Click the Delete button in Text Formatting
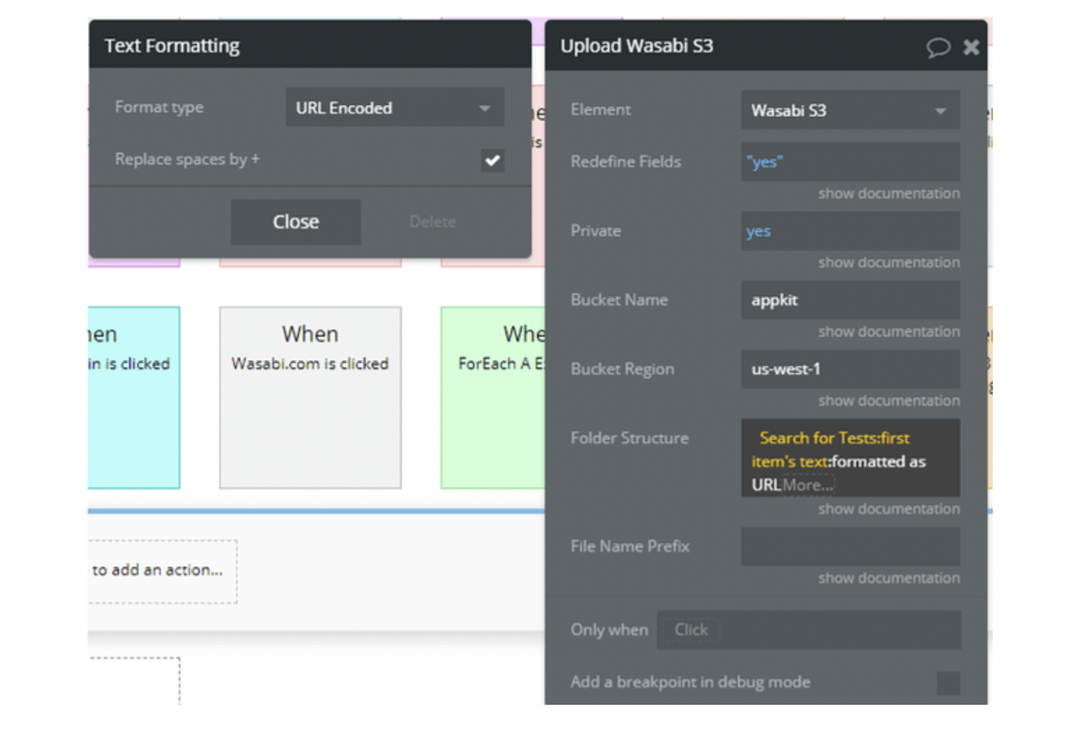 (x=433, y=222)
